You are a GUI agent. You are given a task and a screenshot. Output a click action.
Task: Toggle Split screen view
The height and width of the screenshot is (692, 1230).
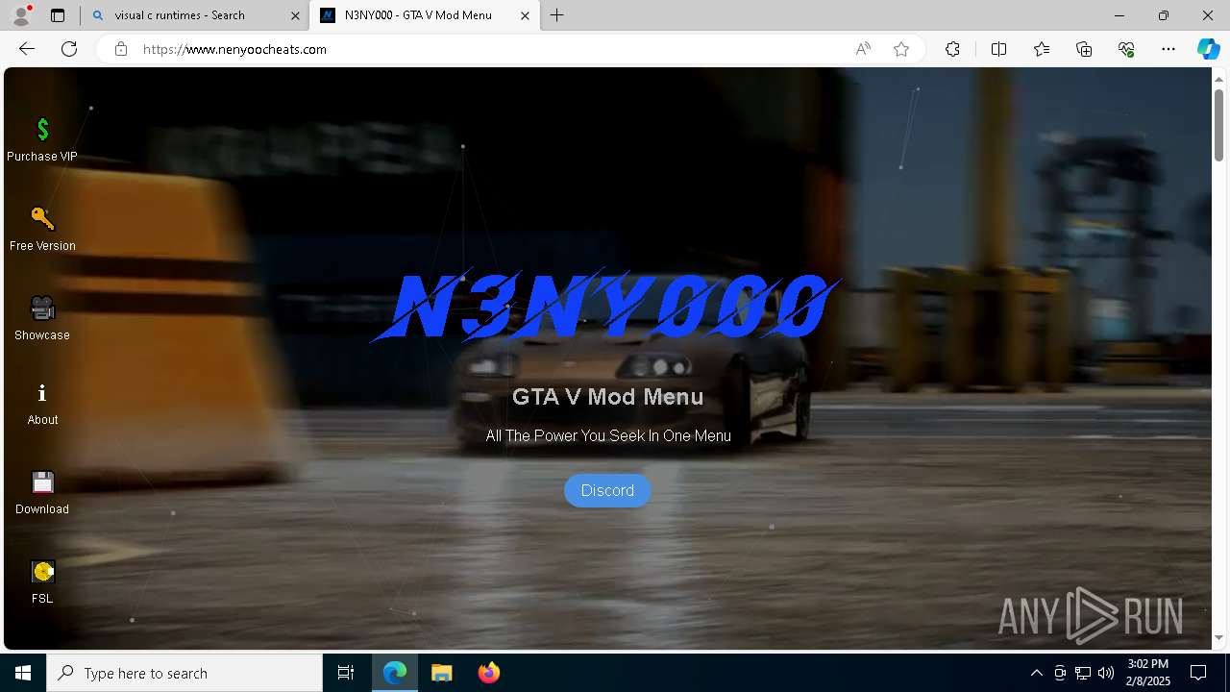click(998, 49)
